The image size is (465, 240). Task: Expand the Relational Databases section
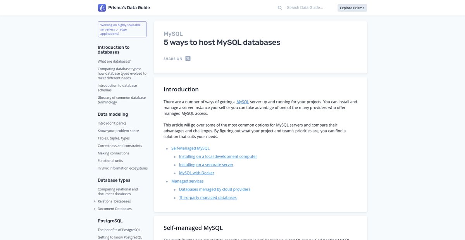(95, 201)
